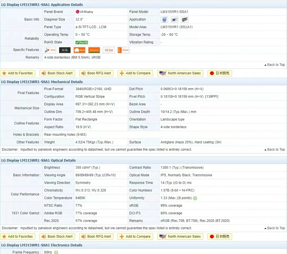The width and height of the screenshot is (287, 254).
Task: Select the WLED feature badge
Action: (x=80, y=50)
